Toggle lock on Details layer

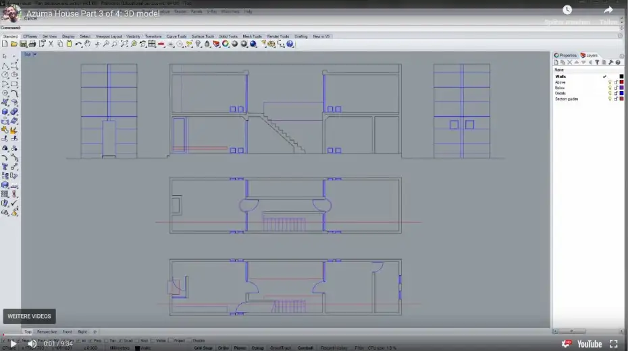pyautogui.click(x=616, y=93)
